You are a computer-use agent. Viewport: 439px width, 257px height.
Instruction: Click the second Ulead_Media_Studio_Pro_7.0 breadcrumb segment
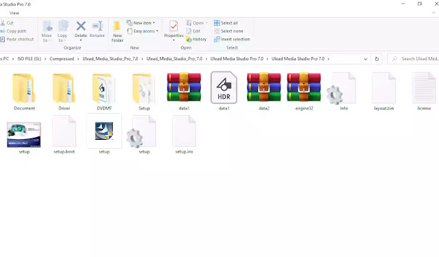(174, 59)
